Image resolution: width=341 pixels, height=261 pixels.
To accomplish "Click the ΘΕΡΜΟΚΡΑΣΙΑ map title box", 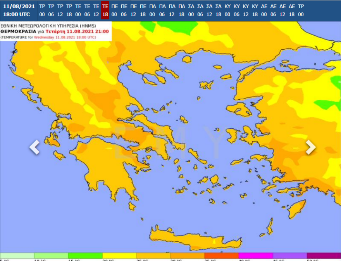I will coord(56,31).
